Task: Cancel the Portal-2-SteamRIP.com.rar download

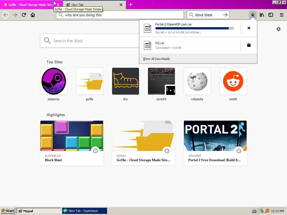Action: [249, 28]
